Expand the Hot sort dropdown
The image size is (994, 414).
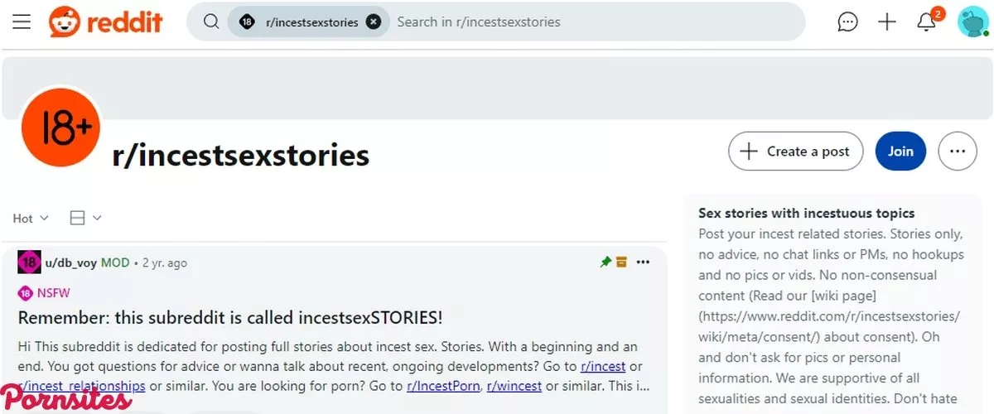[x=31, y=219]
